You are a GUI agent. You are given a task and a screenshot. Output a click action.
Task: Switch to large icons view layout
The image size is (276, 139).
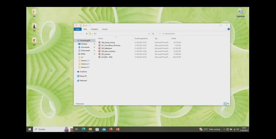tap(228, 104)
